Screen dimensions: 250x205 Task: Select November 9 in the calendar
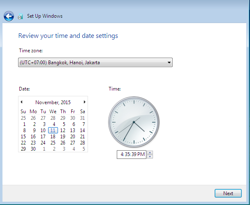(x=33, y=130)
